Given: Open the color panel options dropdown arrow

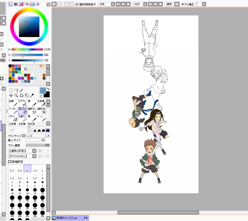Looking at the screenshot, I should [x=48, y=5].
